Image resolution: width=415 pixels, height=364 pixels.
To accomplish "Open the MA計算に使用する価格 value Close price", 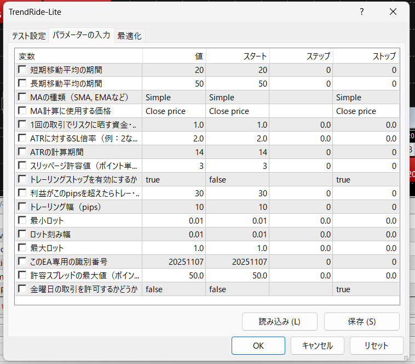I will tap(174, 111).
